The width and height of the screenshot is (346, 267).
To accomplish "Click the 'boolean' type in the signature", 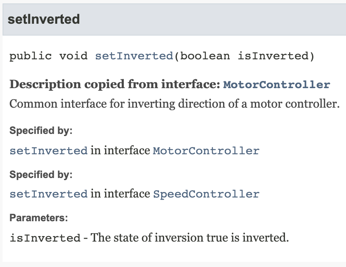I will tap(205, 56).
